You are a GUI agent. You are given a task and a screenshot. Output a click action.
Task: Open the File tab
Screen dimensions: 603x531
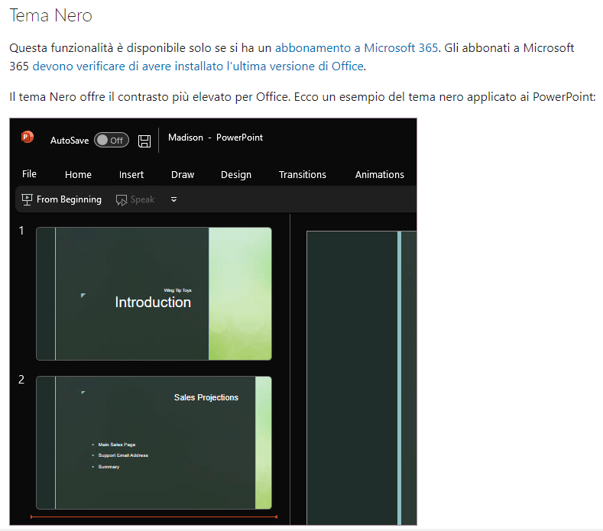click(x=29, y=174)
